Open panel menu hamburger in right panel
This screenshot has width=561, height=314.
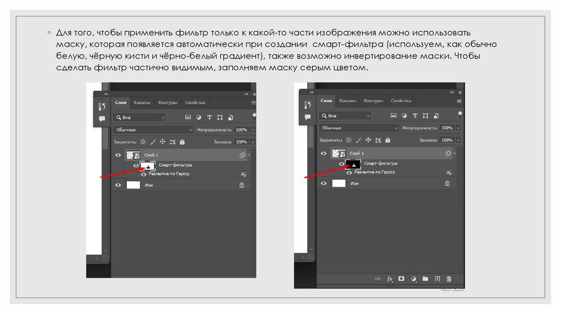coord(459,101)
